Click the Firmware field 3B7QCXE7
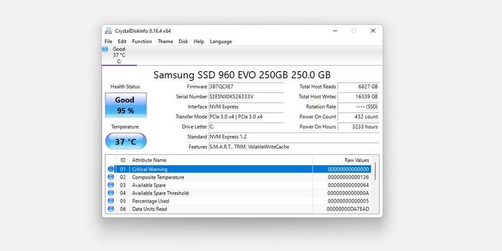The height and width of the screenshot is (251, 502). tap(246, 87)
